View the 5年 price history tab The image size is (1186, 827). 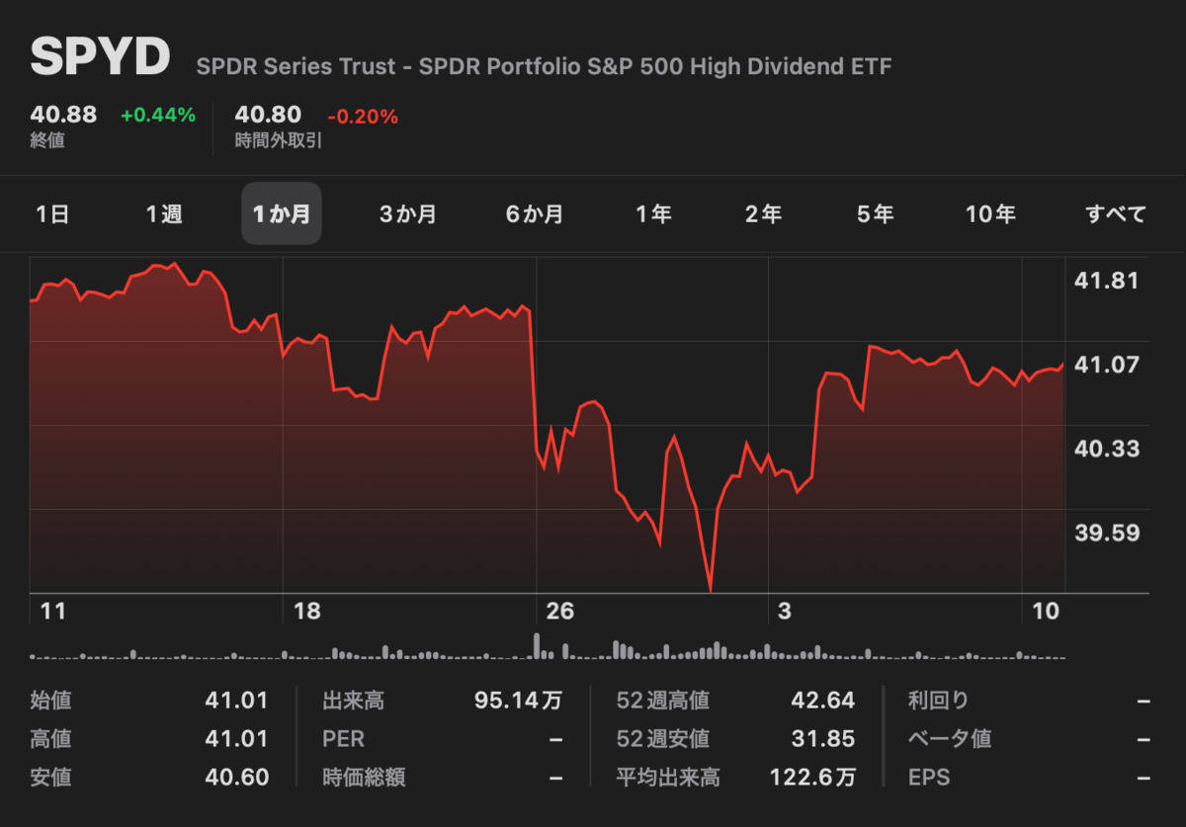click(x=876, y=213)
